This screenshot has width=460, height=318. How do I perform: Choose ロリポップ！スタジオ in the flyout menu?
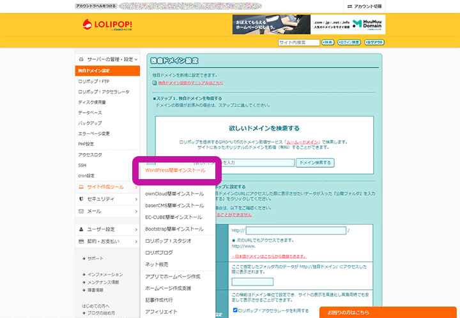pos(169,241)
